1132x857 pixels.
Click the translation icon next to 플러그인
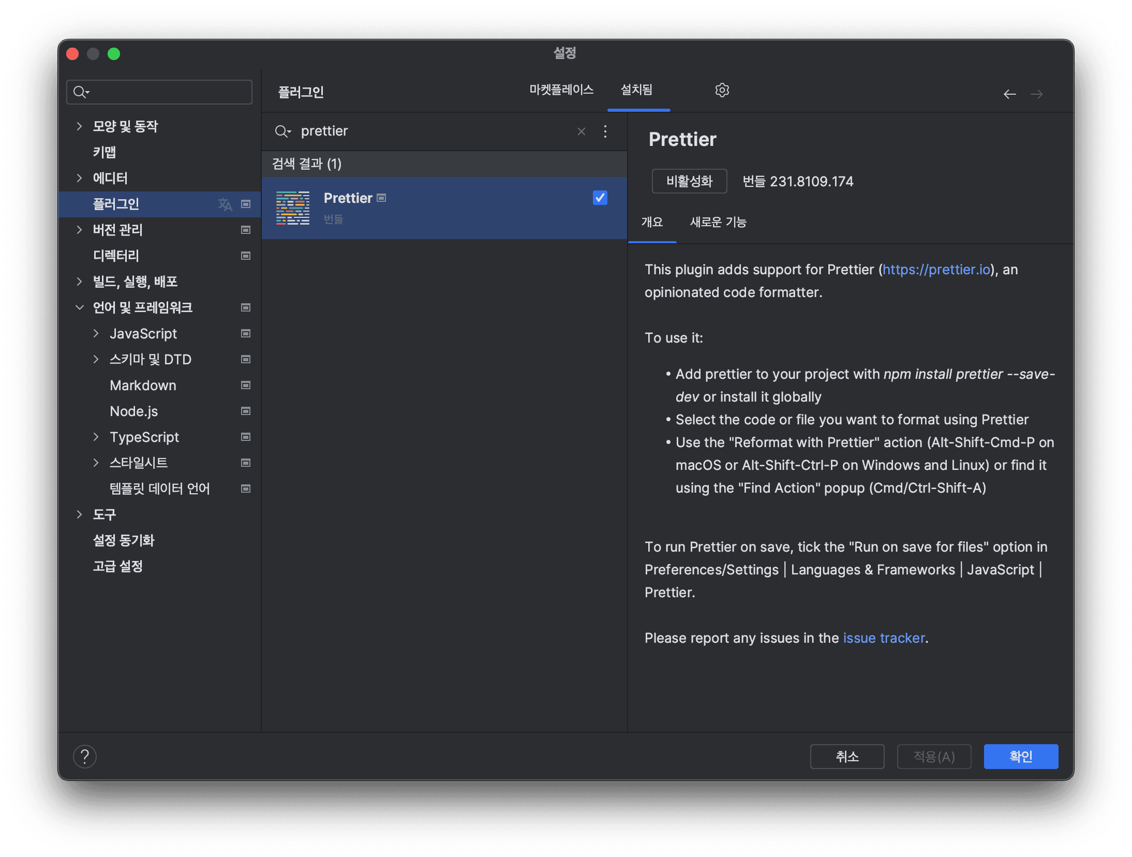tap(225, 204)
